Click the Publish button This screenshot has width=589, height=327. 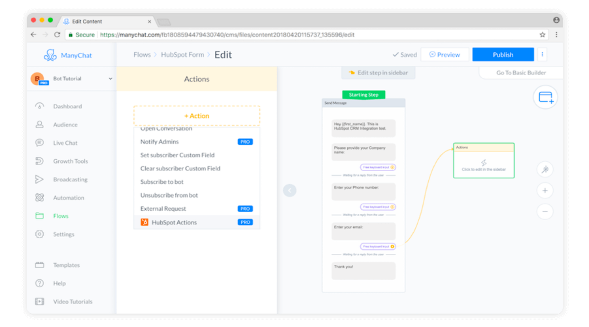click(x=503, y=54)
